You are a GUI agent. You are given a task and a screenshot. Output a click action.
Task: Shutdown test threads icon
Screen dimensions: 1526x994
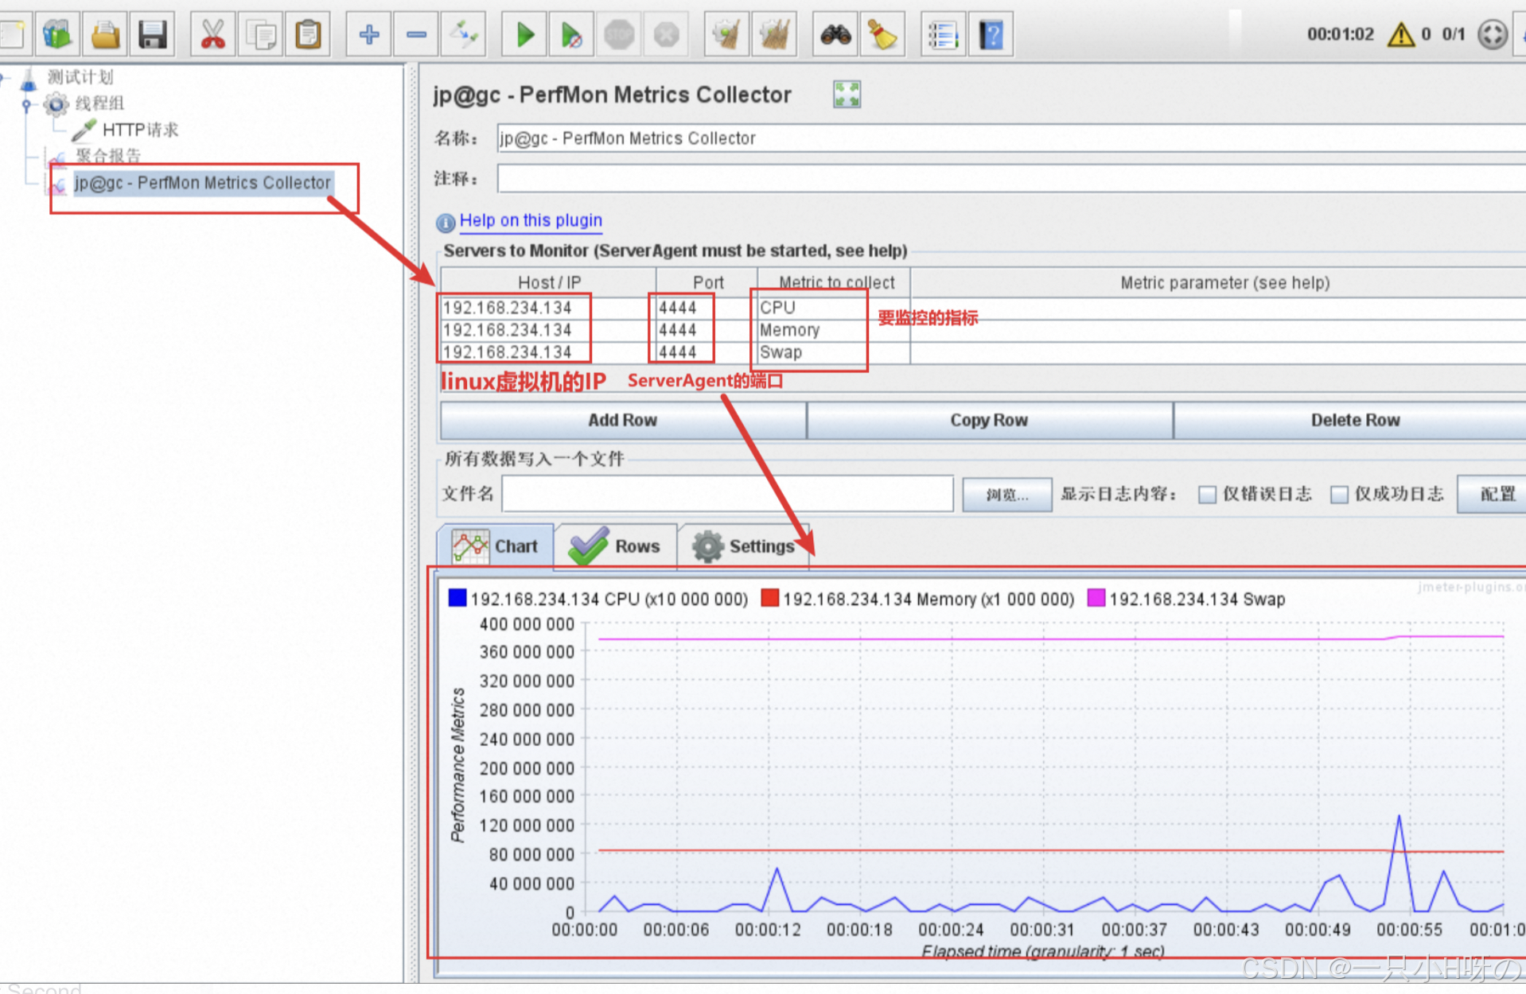pyautogui.click(x=667, y=34)
